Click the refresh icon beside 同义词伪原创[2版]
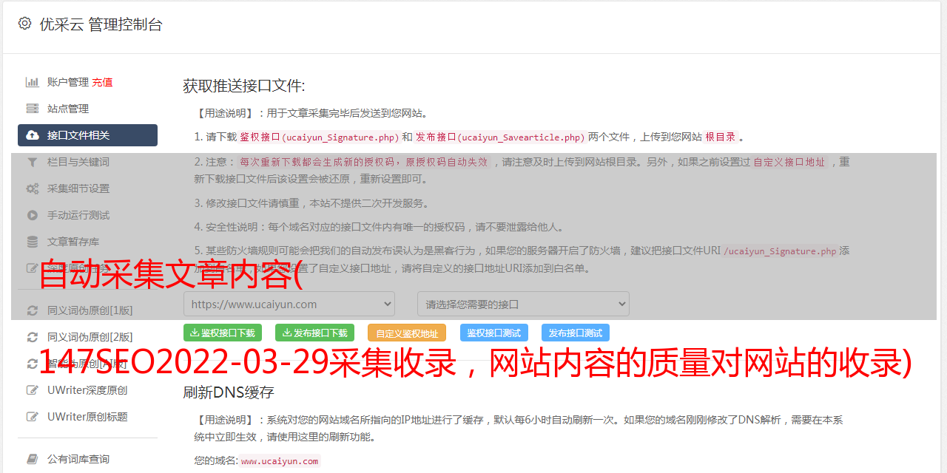The height and width of the screenshot is (473, 947). point(33,337)
